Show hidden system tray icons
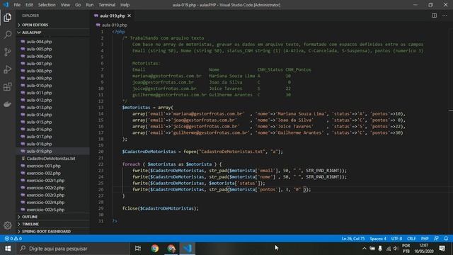The width and height of the screenshot is (453, 255). coord(365,249)
